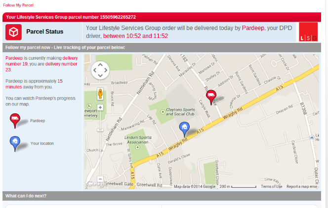Image resolution: width=328 pixels, height=208 pixels.
Task: Click the Claytons Sports and Social Club marker
Action: pos(163,112)
